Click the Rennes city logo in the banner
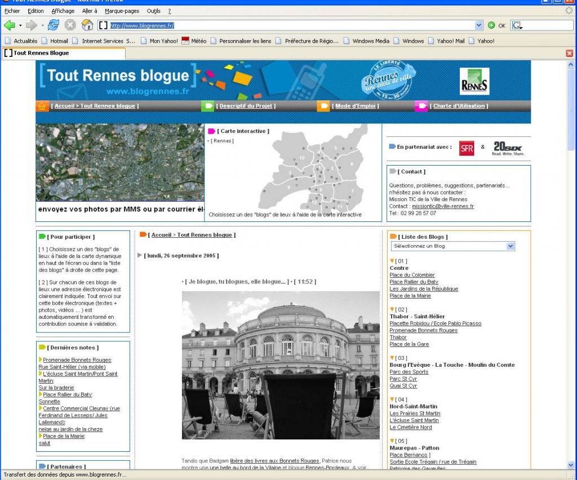The height and width of the screenshot is (480, 577). (x=476, y=81)
